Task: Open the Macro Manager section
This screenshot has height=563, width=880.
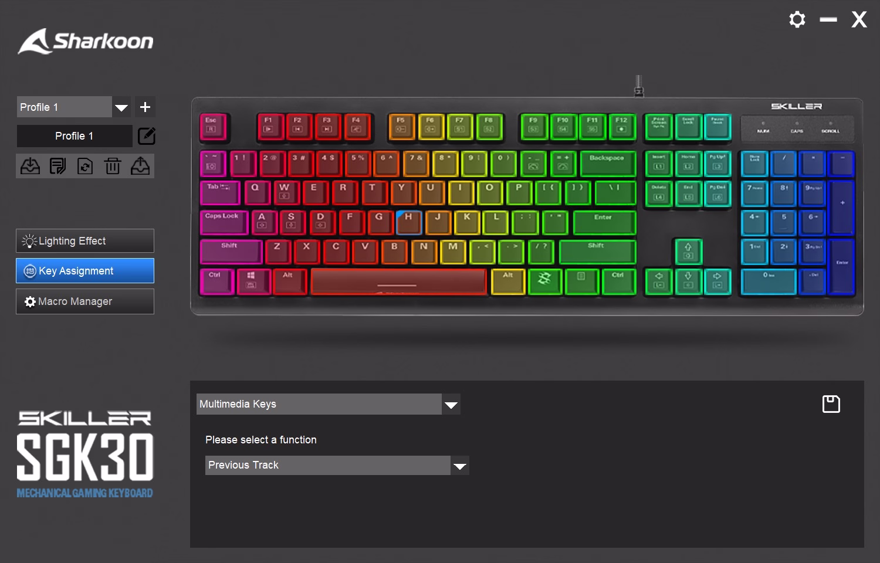Action: (85, 301)
